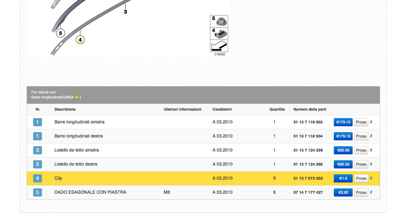Click the Condizioni column header
413x220 pixels.
coord(222,110)
